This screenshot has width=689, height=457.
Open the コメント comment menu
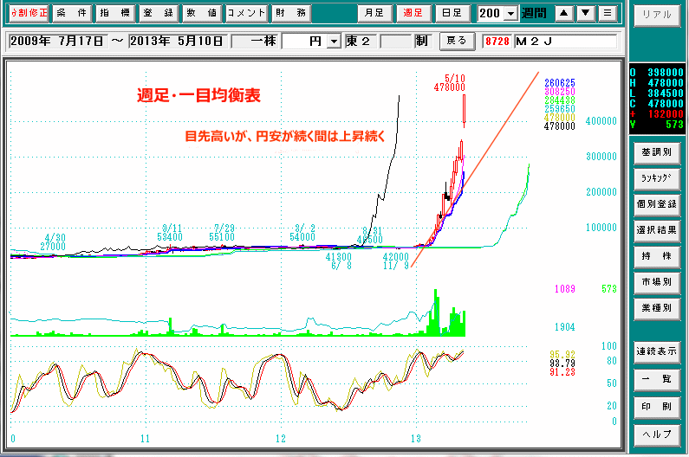click(246, 13)
